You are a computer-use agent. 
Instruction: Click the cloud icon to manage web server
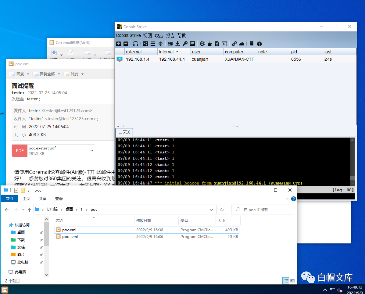tap(242, 44)
